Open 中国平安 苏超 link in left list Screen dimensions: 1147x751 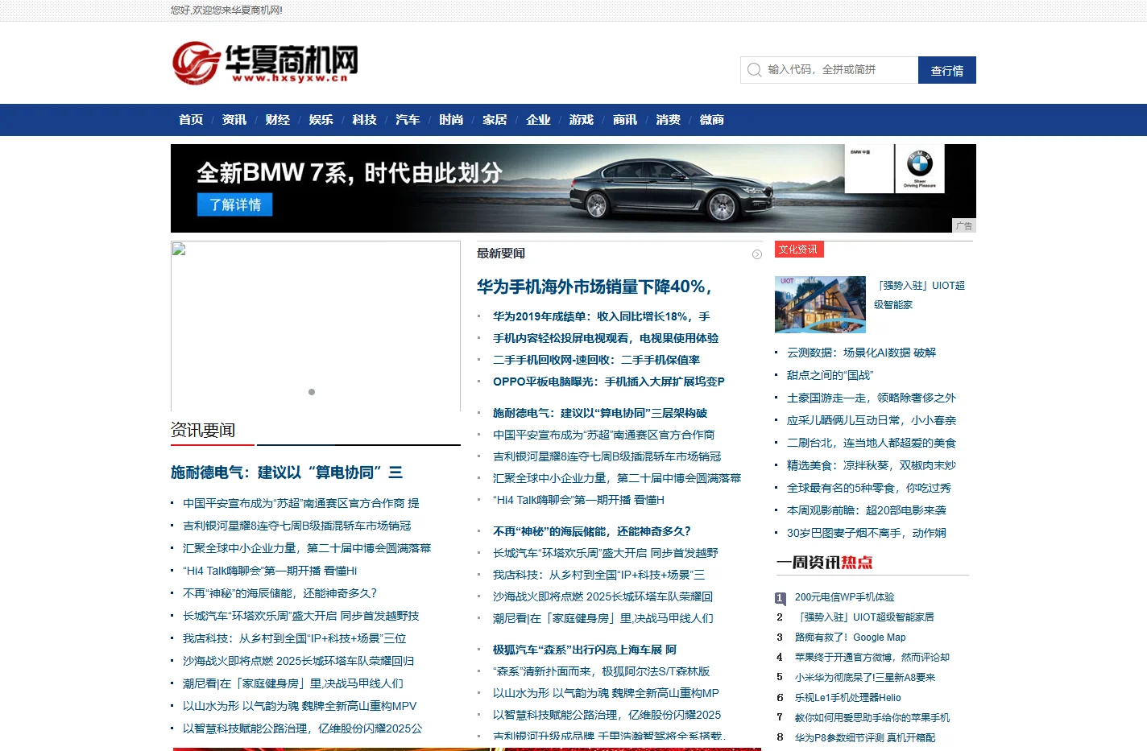[301, 503]
